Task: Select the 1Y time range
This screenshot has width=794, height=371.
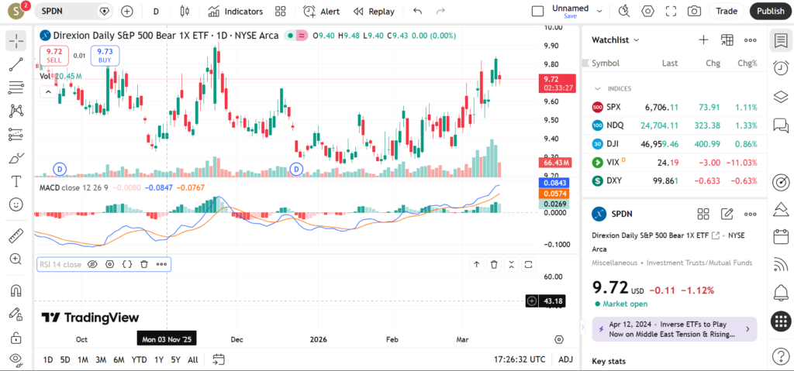Action: tap(158, 359)
